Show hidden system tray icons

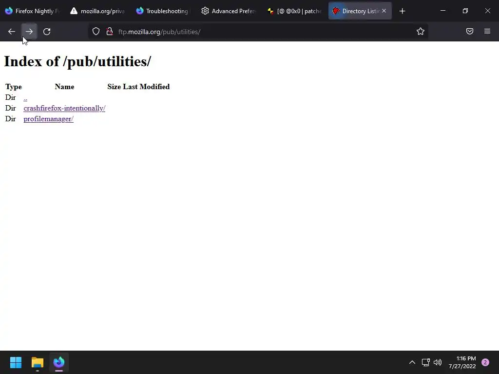click(412, 362)
